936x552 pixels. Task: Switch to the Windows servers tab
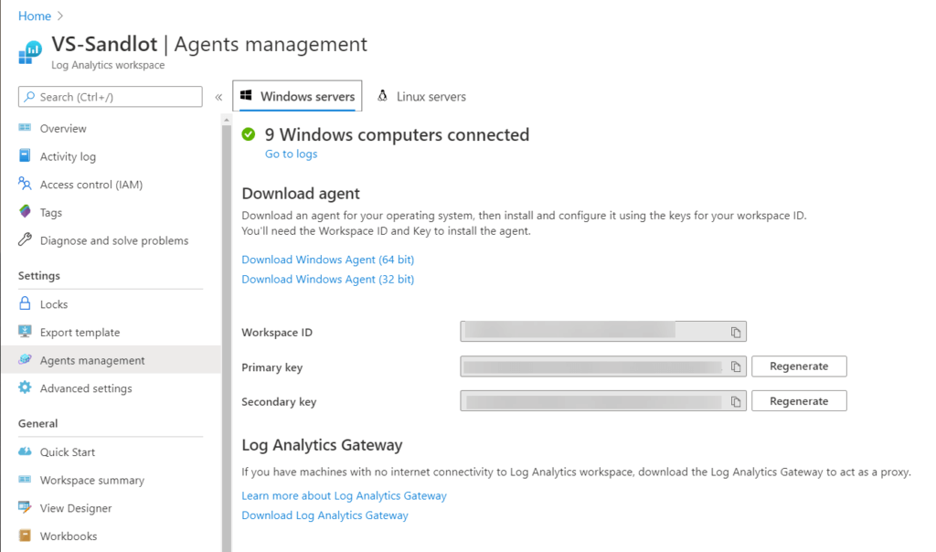297,96
